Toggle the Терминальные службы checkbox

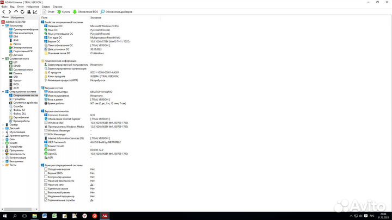tap(46, 200)
